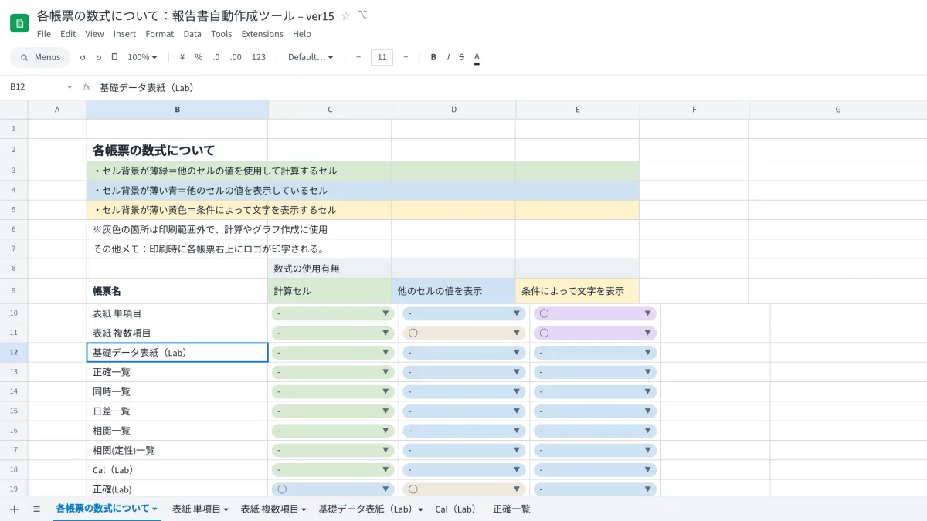
Task: Star this spreadsheet document
Action: [x=345, y=15]
